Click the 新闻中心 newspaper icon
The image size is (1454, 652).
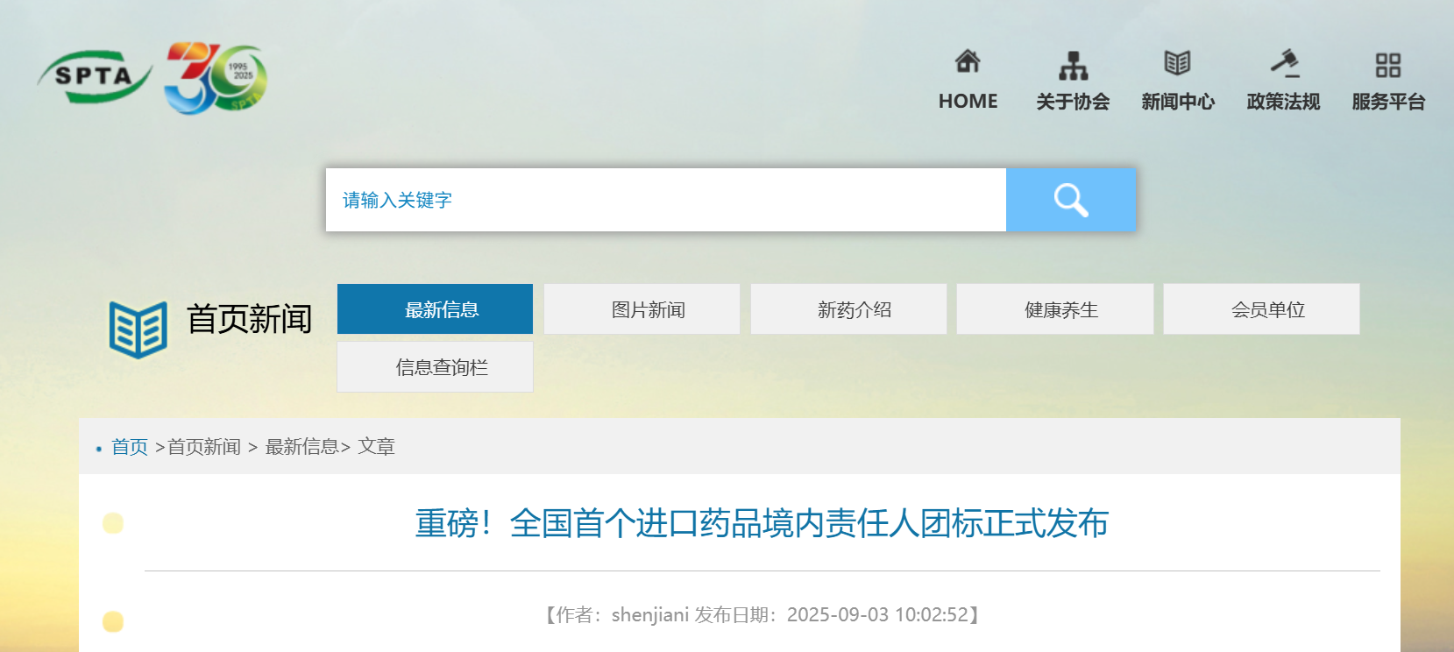coord(1177,63)
